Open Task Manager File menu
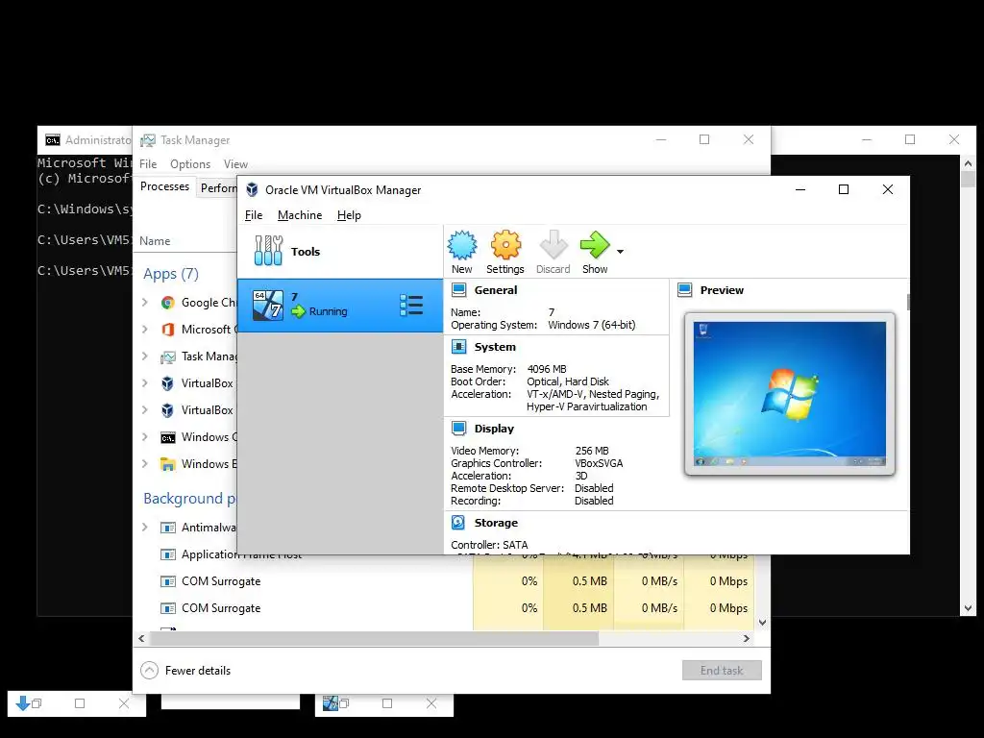 tap(148, 163)
